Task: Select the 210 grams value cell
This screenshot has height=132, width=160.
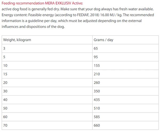Action: [97, 74]
